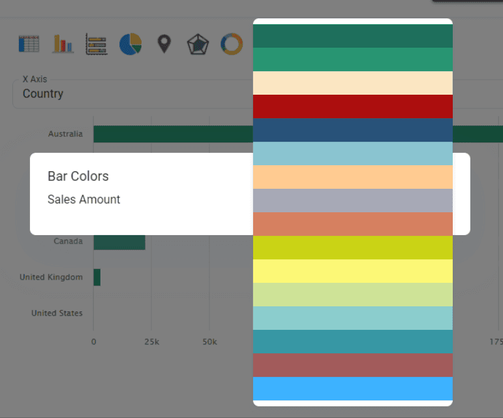Select the gray-lavender color swatch
The height and width of the screenshot is (418, 503).
click(352, 201)
